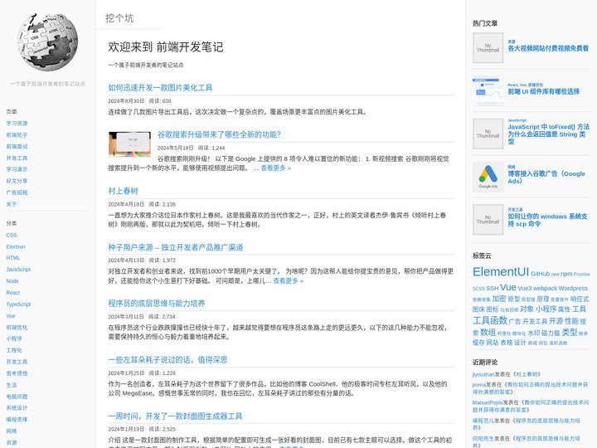The image size is (597, 448).
Task: Click the puzzle globe site logo
Action: point(47,42)
